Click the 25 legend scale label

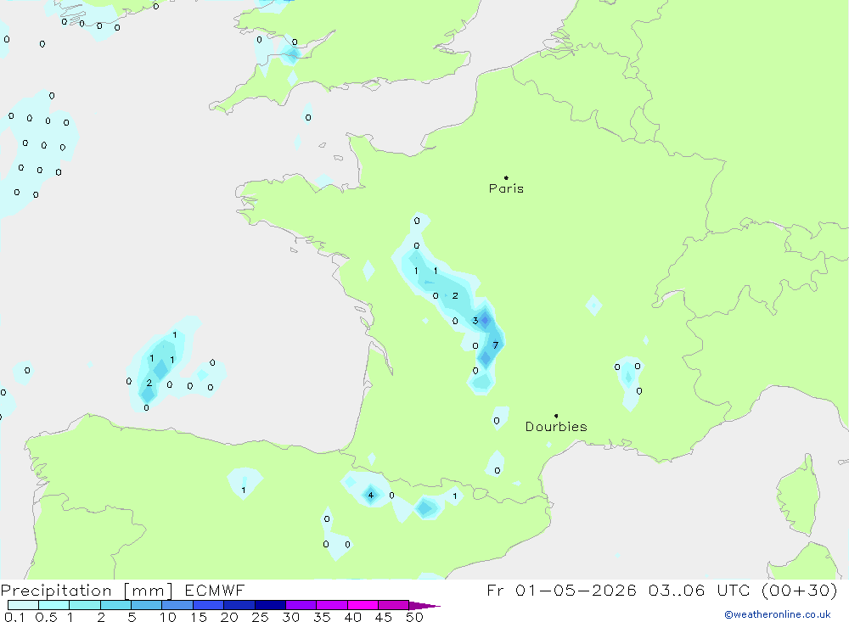coord(261,617)
